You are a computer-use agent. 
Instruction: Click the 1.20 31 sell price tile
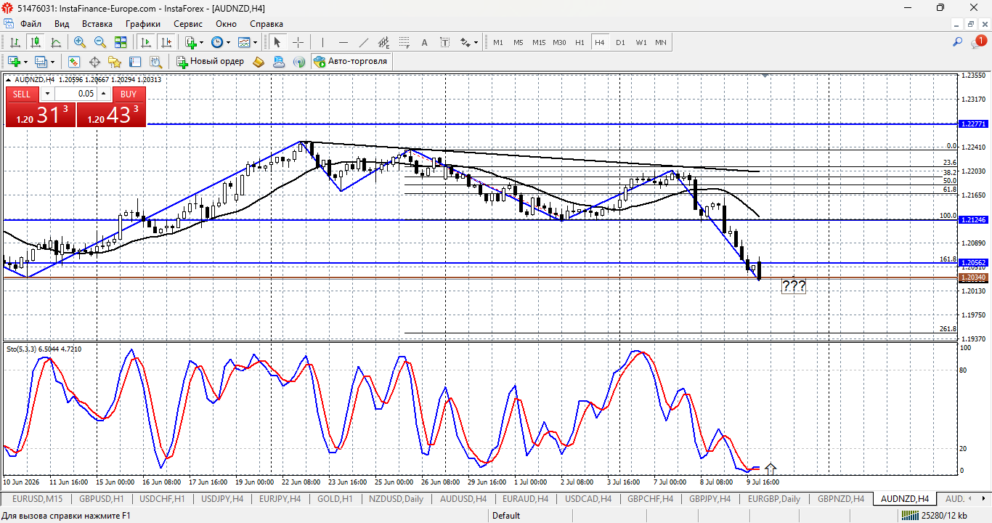point(40,114)
